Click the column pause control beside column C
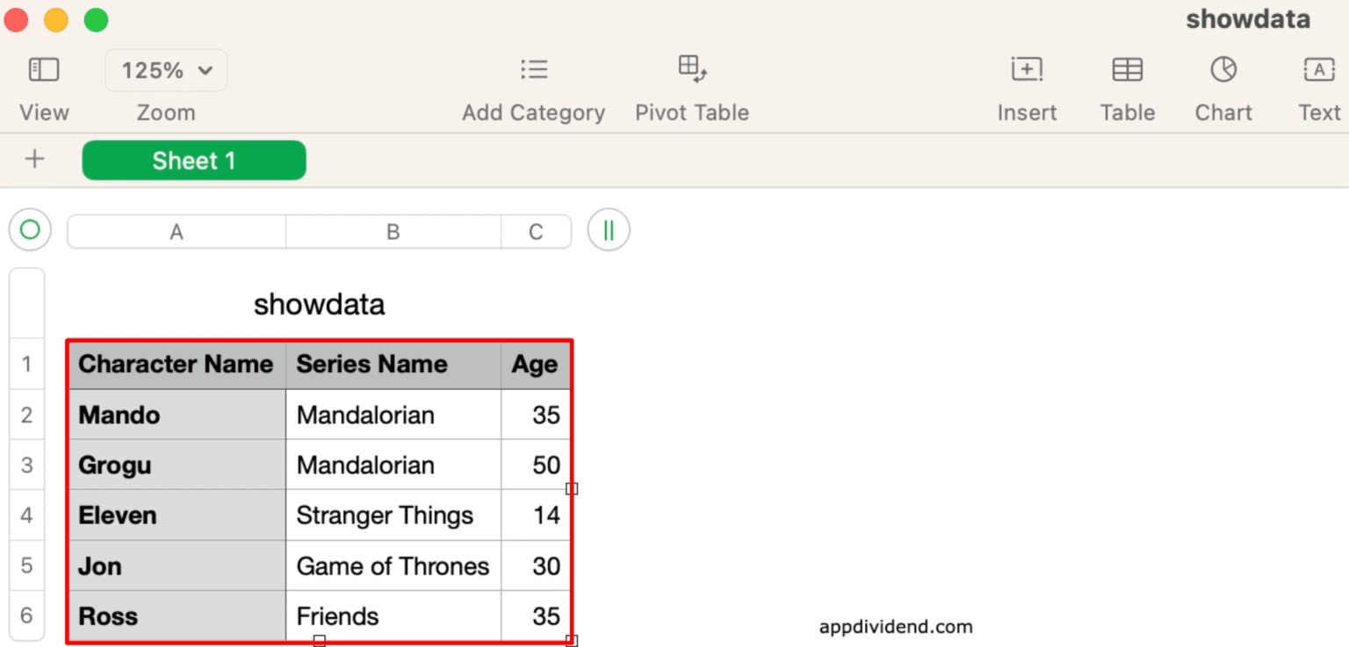The height and width of the screenshot is (647, 1349). [x=608, y=229]
